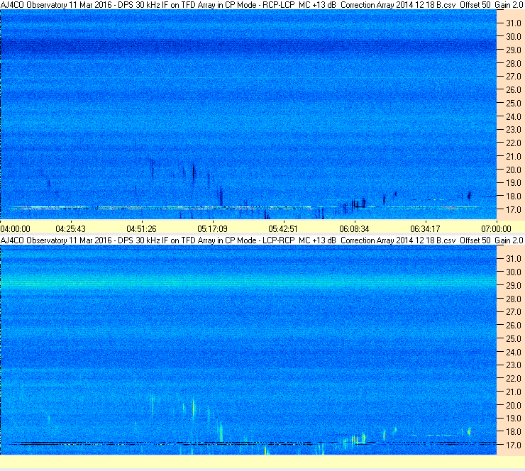Pick 21.0 frequency label in RCP-LCP chart
This screenshot has width=525, height=471.
coord(513,156)
